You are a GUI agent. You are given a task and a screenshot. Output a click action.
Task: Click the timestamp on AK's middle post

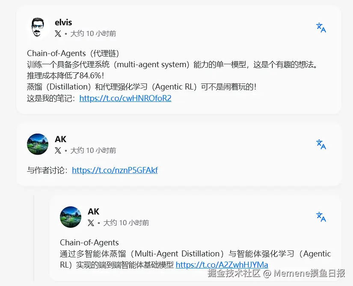click(93, 150)
